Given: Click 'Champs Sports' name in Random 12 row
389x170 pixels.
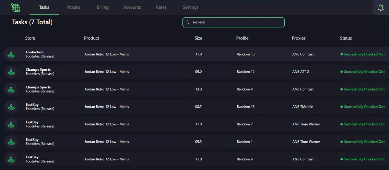Looking at the screenshot, I should [38, 70].
